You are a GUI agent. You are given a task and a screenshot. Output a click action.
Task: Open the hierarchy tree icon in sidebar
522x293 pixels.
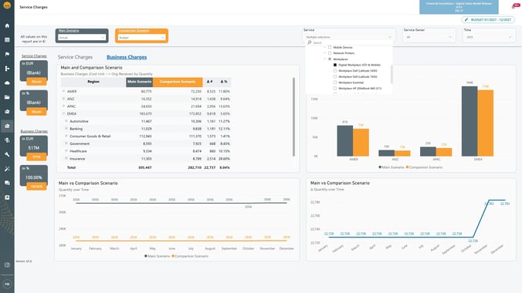[x=7, y=69]
